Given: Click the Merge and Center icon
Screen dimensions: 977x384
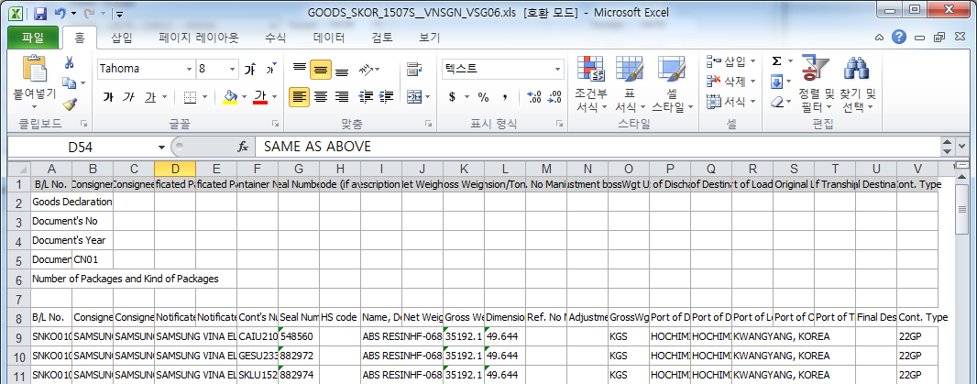Looking at the screenshot, I should (x=413, y=96).
